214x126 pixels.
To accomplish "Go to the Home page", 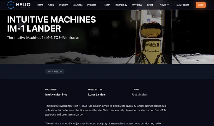I will tap(40, 5).
